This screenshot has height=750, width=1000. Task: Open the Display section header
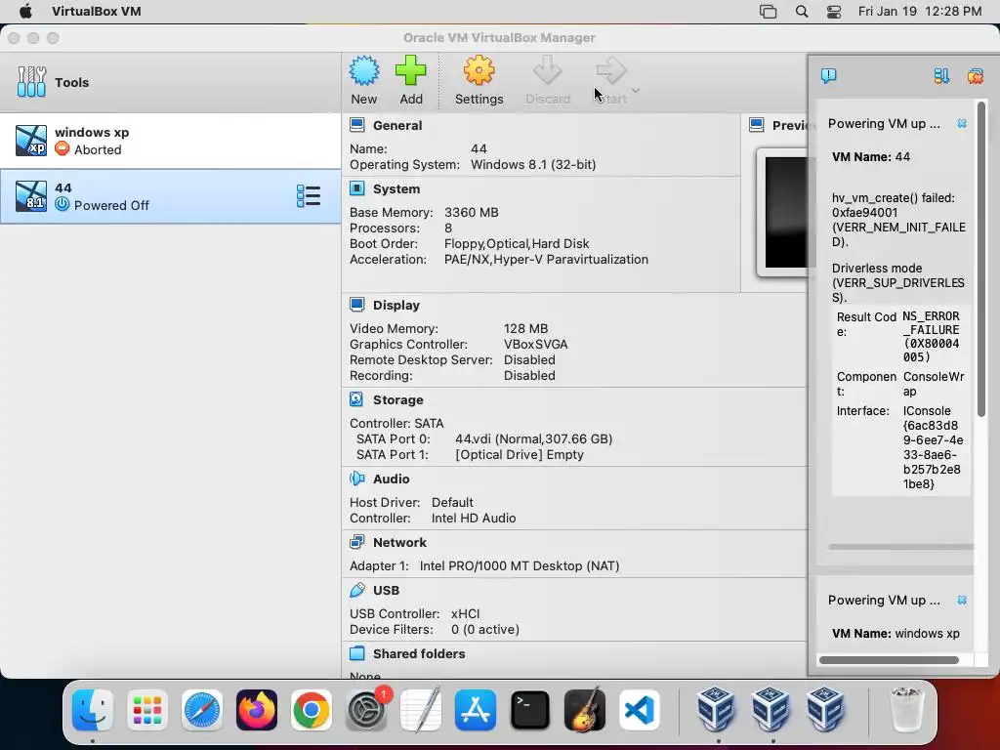(x=396, y=305)
